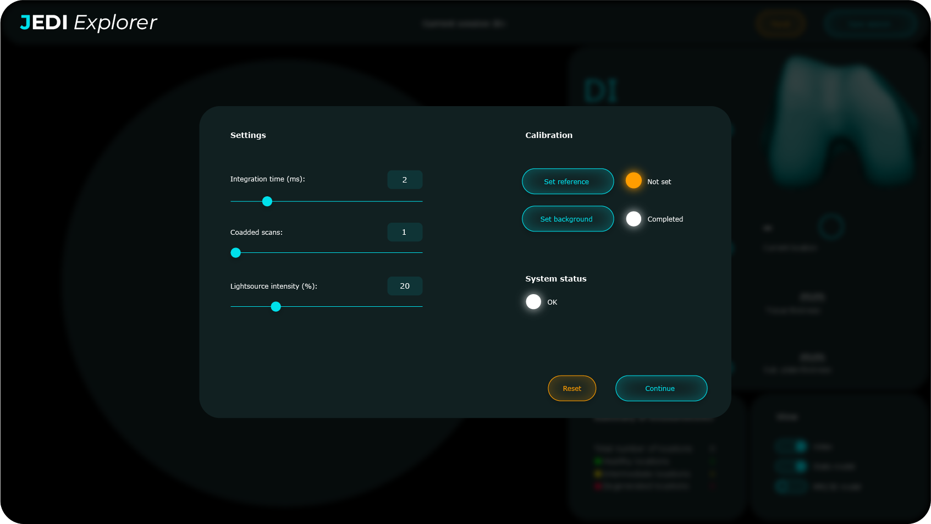Click the Integration time slider handle

pos(267,201)
